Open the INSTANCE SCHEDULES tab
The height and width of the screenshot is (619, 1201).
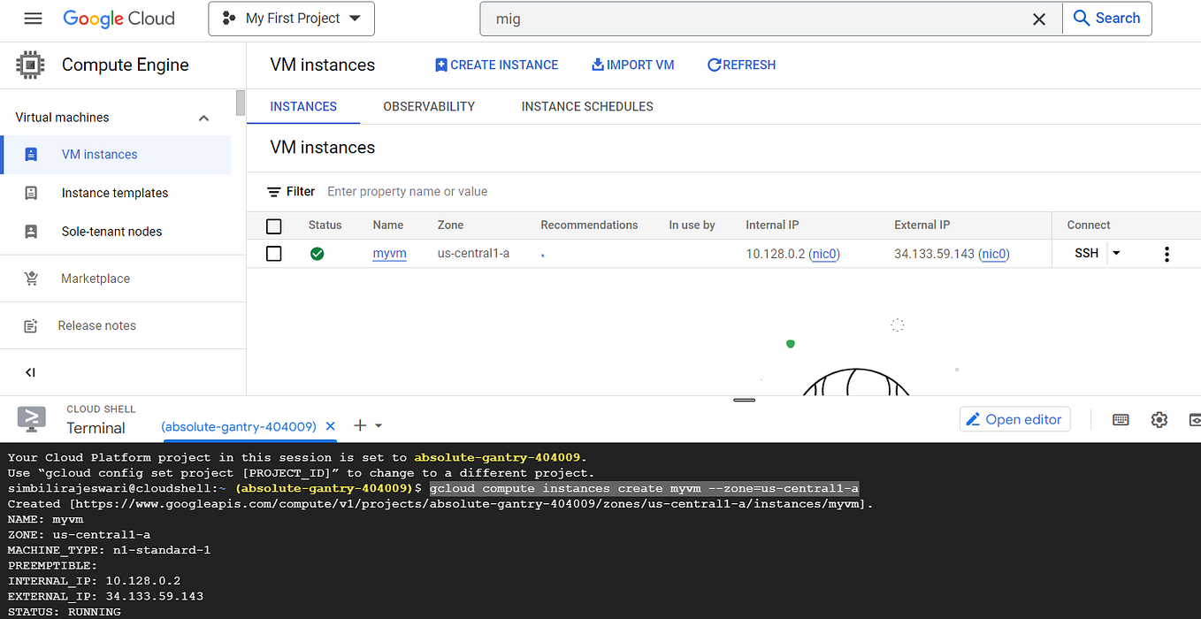(586, 106)
